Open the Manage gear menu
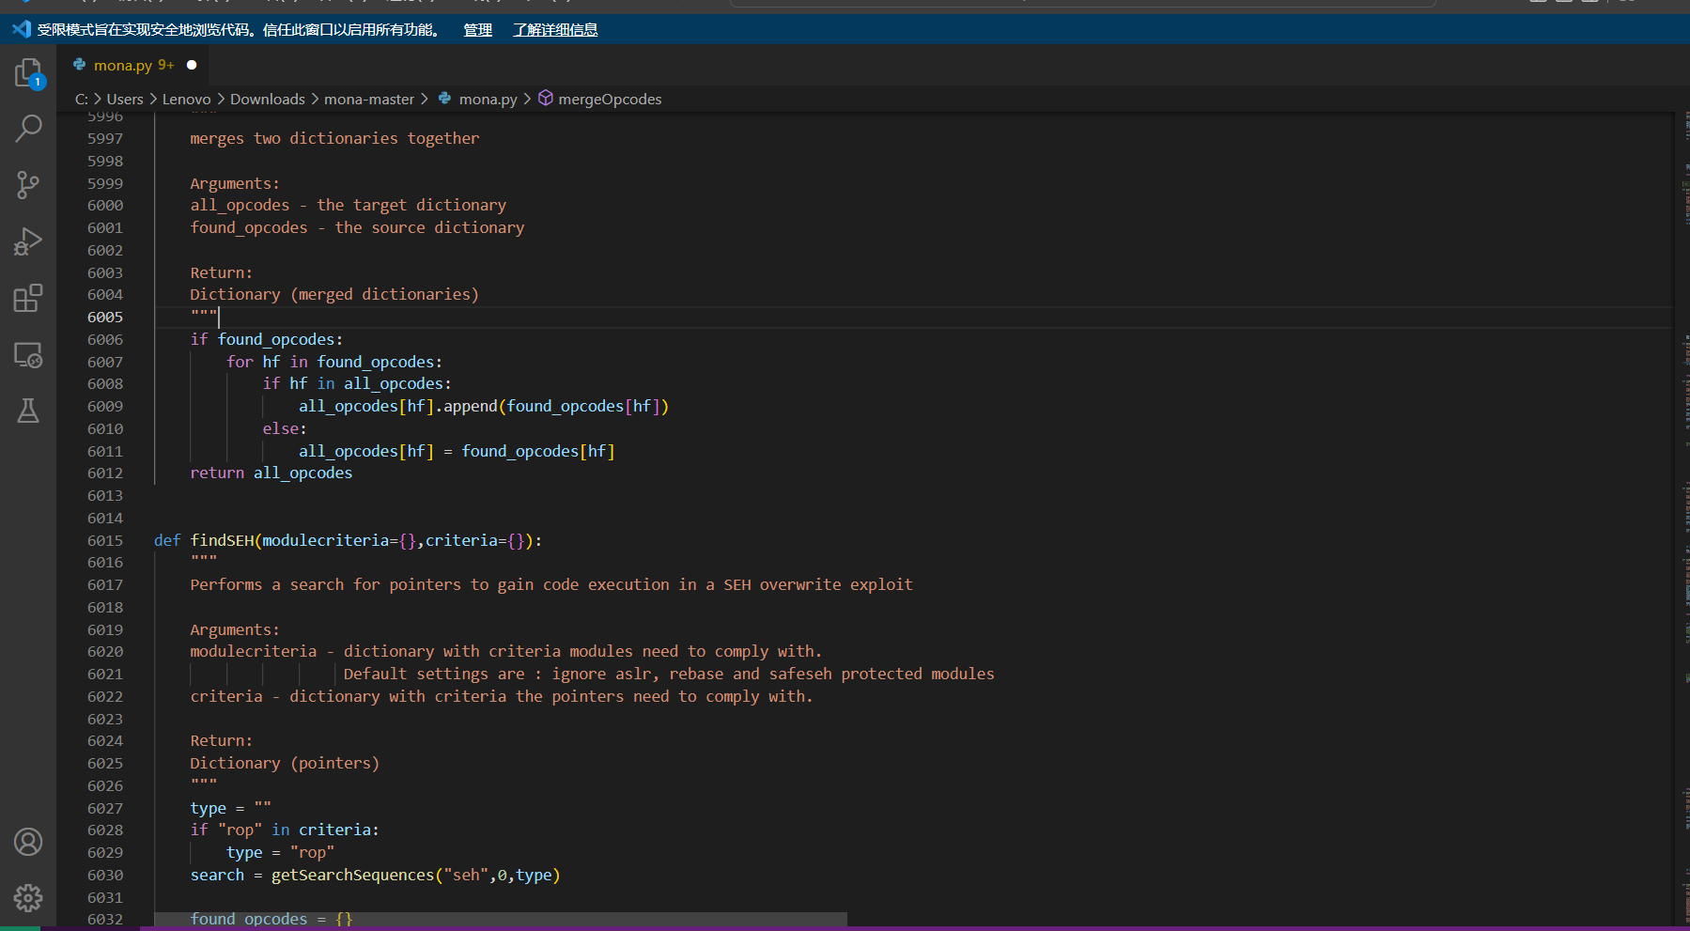Image resolution: width=1690 pixels, height=931 pixels. click(x=28, y=898)
